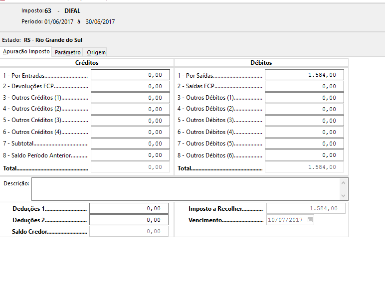Click the Outros Créditos (2) field
Viewport: 385px width, 284px height.
pyautogui.click(x=130, y=109)
